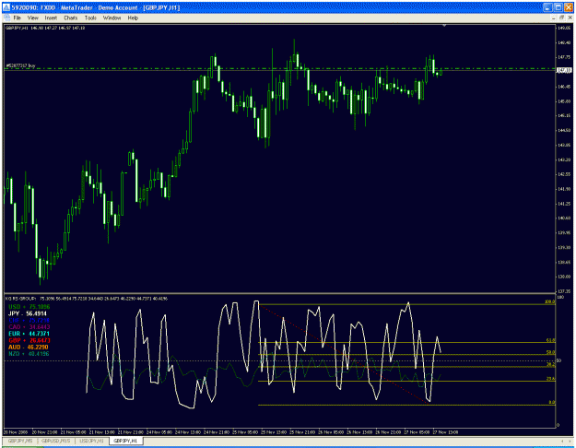Click the KG RS GROUP indicator title text

click(x=87, y=299)
